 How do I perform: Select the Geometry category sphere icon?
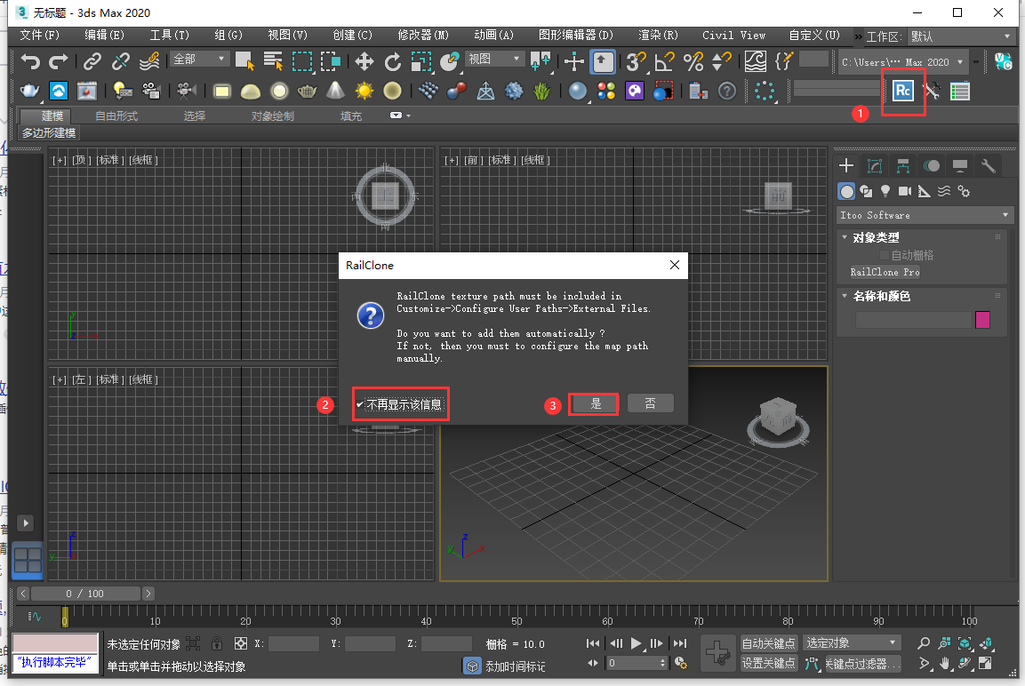[x=846, y=191]
